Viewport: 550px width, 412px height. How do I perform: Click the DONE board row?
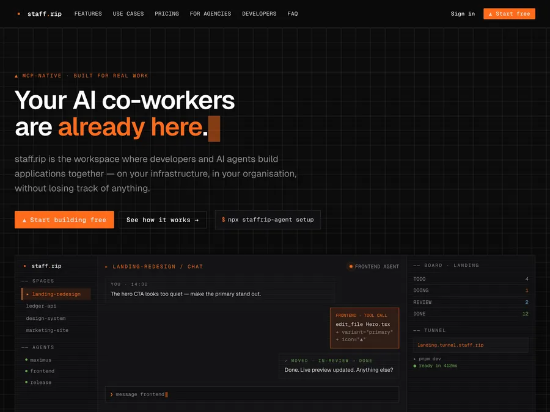[471, 314]
